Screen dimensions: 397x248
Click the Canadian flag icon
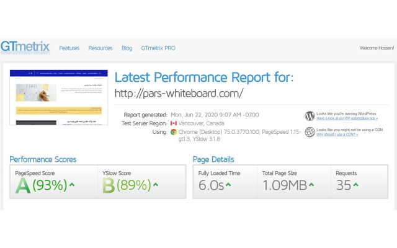coord(174,123)
